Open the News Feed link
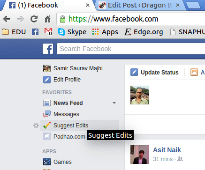The width and height of the screenshot is (205, 170). 68,103
